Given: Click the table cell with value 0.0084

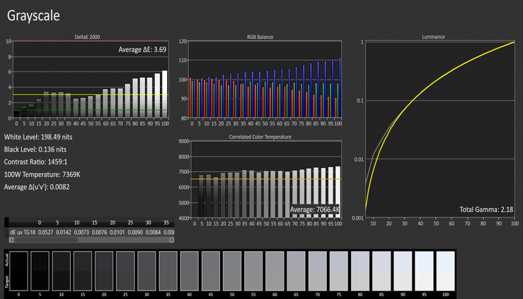Looking at the screenshot, I should (154, 232).
